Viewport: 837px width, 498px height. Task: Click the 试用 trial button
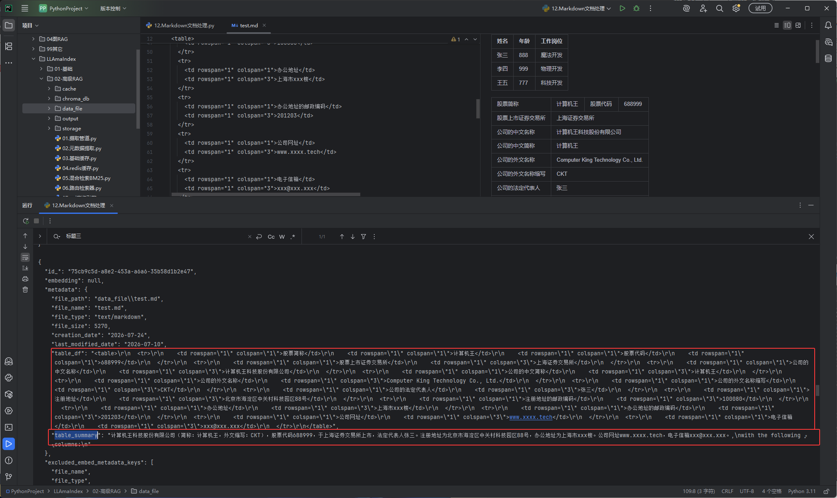(760, 8)
